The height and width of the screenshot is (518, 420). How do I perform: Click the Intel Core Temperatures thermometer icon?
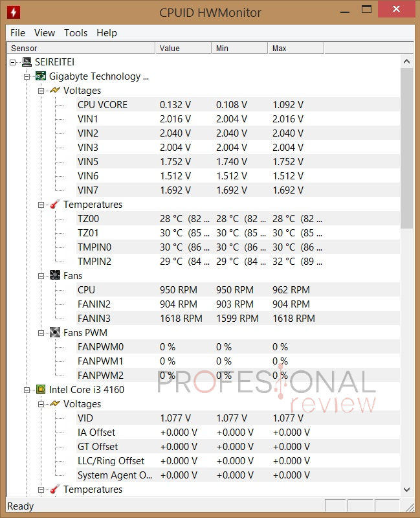pyautogui.click(x=55, y=489)
